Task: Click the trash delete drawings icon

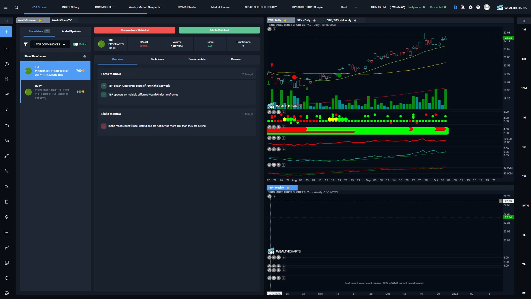Action: pyautogui.click(x=7, y=202)
